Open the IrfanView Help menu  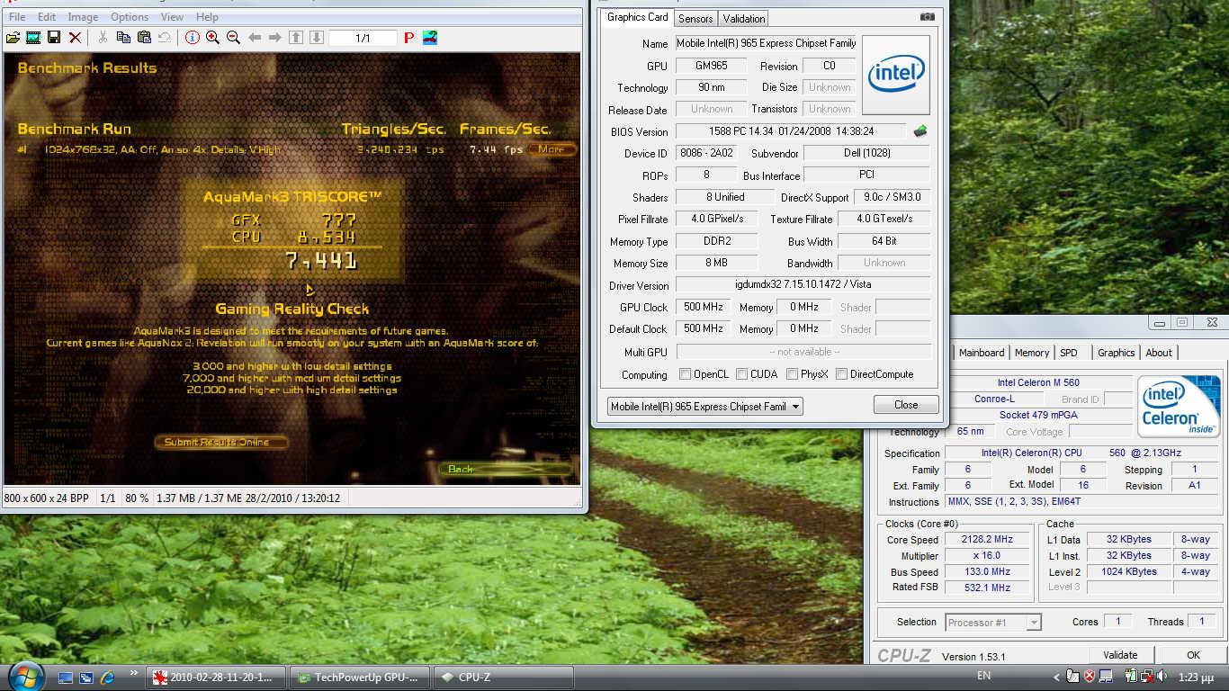click(x=207, y=17)
